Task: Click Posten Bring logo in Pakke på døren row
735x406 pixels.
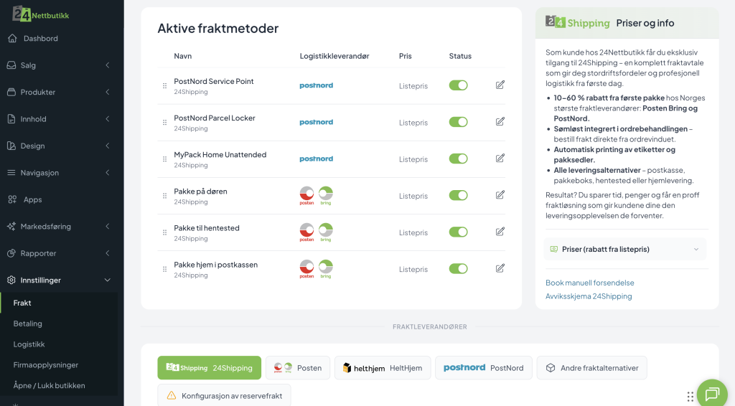Action: coord(317,196)
